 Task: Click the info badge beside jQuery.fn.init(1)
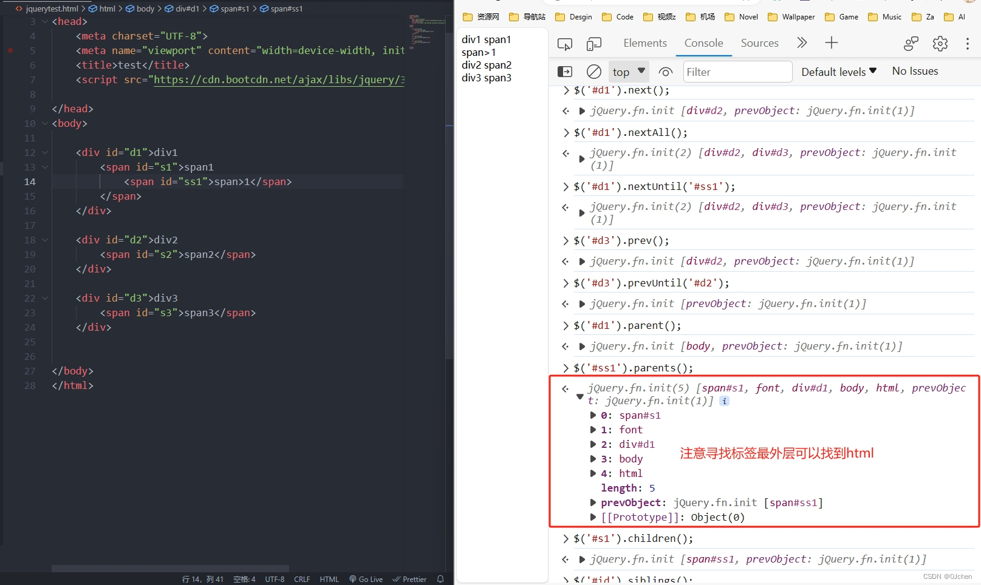click(724, 401)
